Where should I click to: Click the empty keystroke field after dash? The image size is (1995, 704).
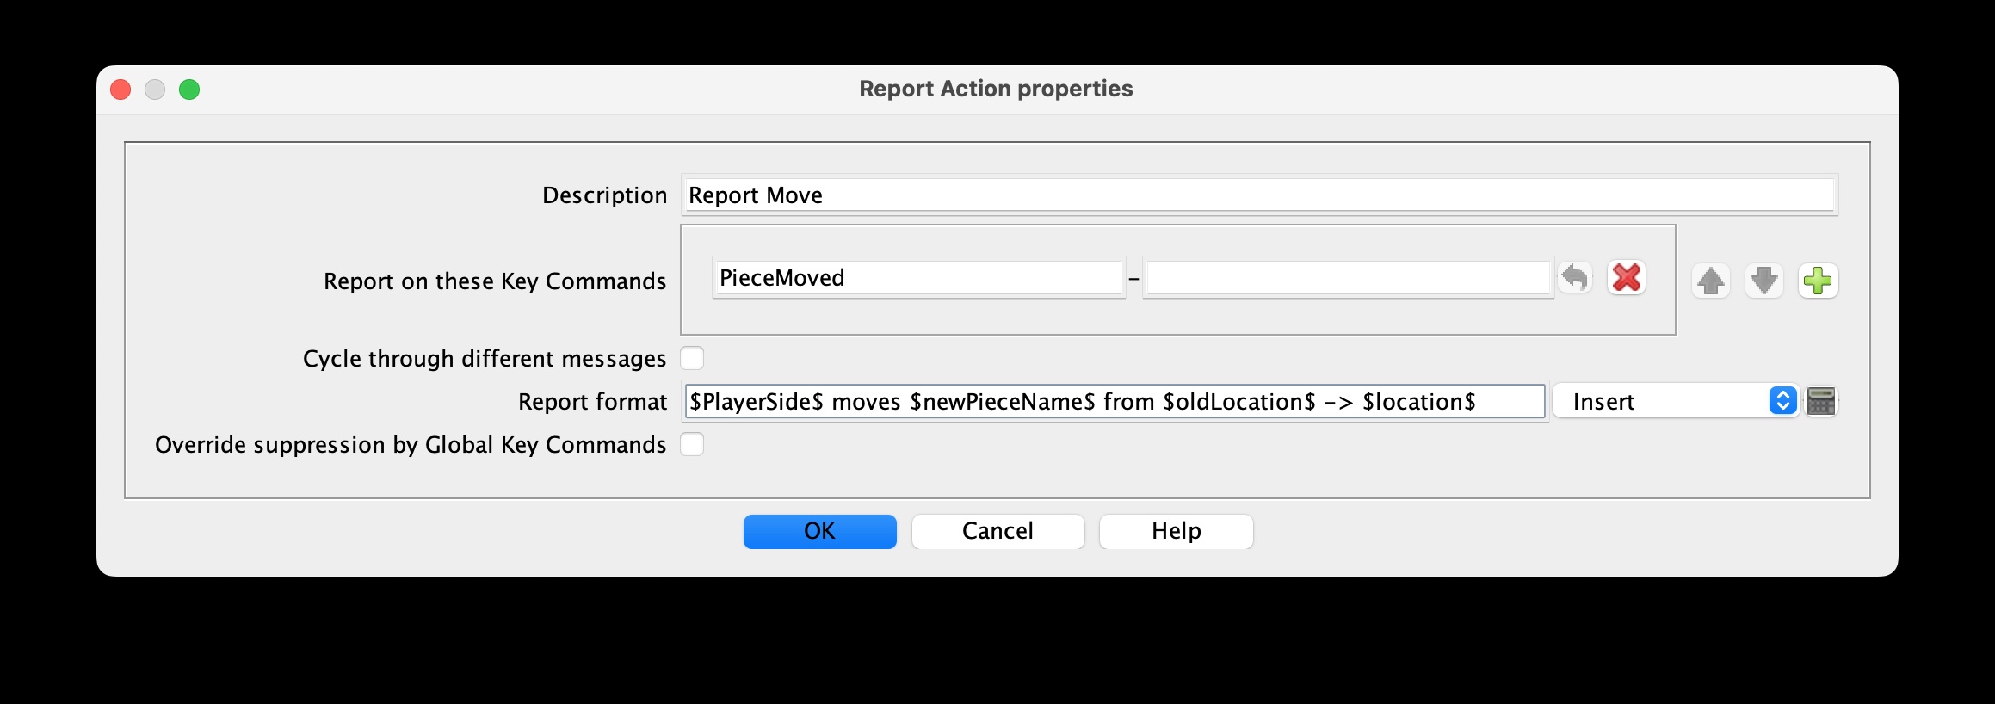(x=1348, y=278)
